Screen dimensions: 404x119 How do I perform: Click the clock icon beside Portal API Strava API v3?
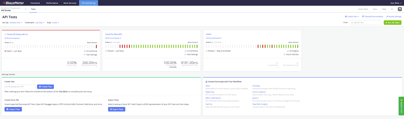pyautogui.click(x=5, y=34)
